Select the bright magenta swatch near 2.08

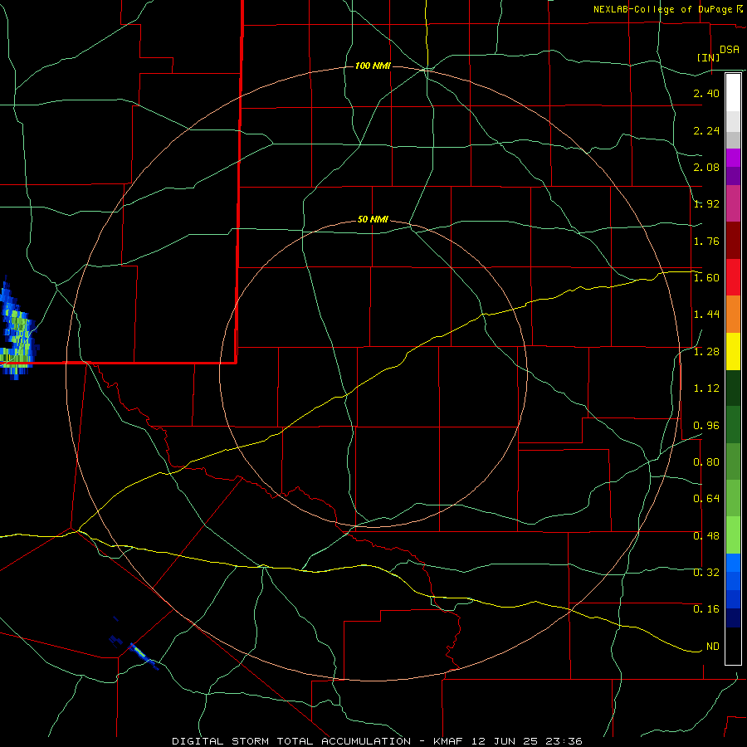[733, 158]
